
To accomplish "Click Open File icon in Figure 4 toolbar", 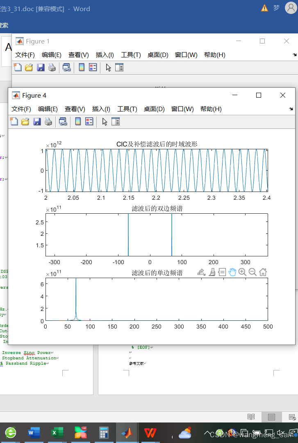I will point(25,121).
